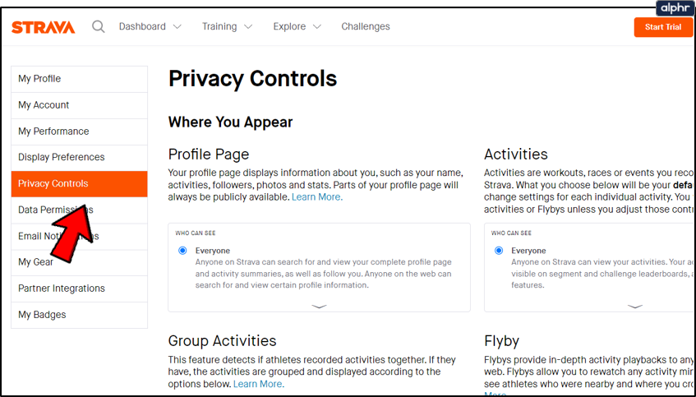Open Partner Integrations in sidebar

[x=62, y=289]
